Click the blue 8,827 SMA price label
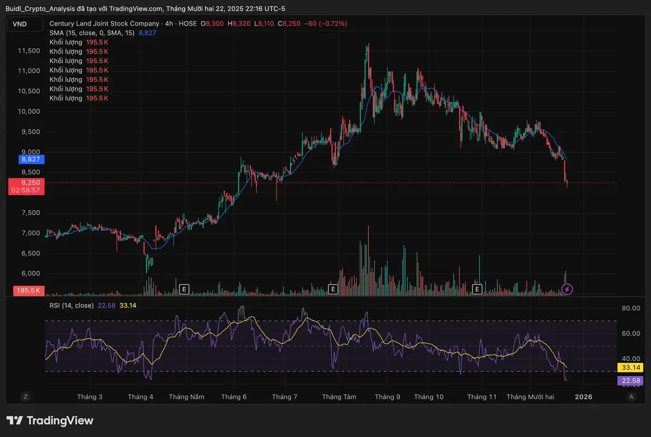 (x=31, y=159)
